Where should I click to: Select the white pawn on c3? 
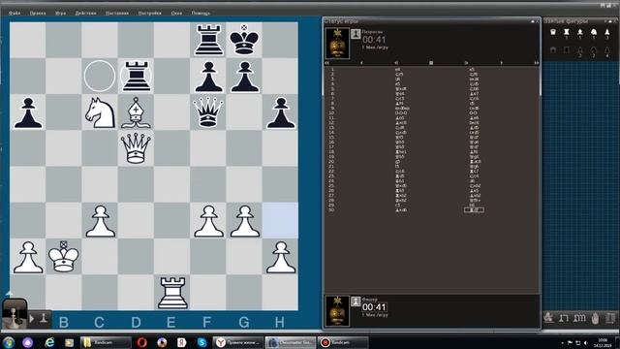[100, 221]
